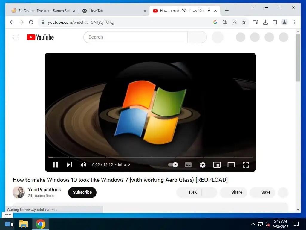Focus the YouTube Search box
The height and width of the screenshot is (230, 306).
(136, 37)
